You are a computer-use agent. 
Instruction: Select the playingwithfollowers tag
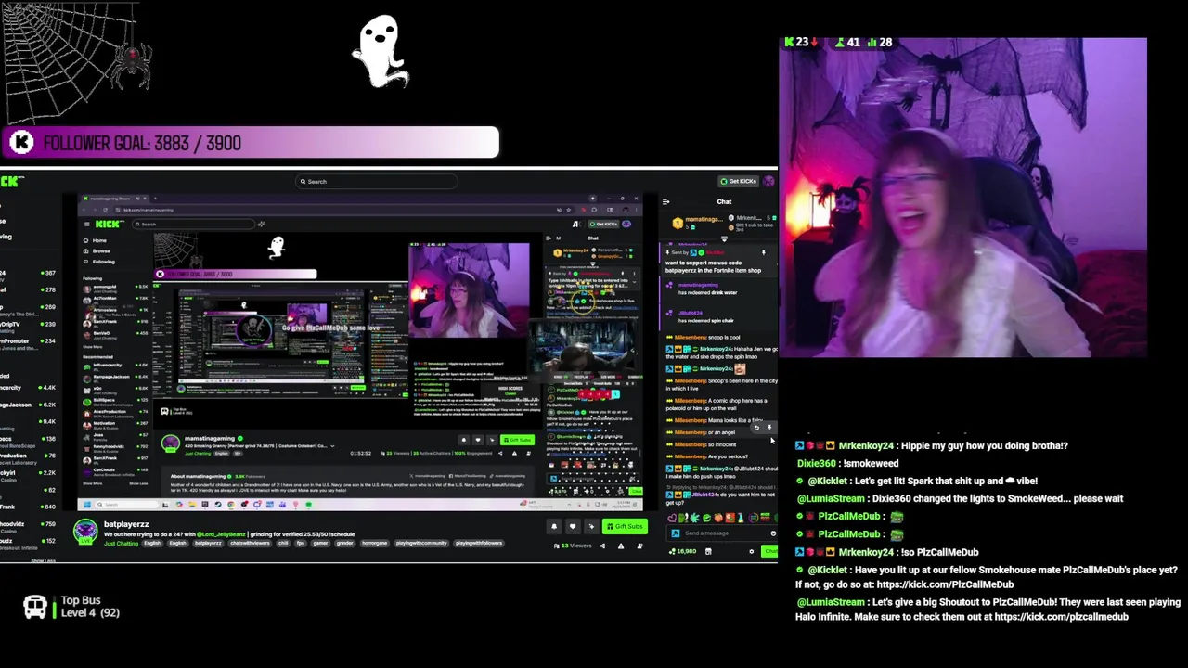pos(479,544)
